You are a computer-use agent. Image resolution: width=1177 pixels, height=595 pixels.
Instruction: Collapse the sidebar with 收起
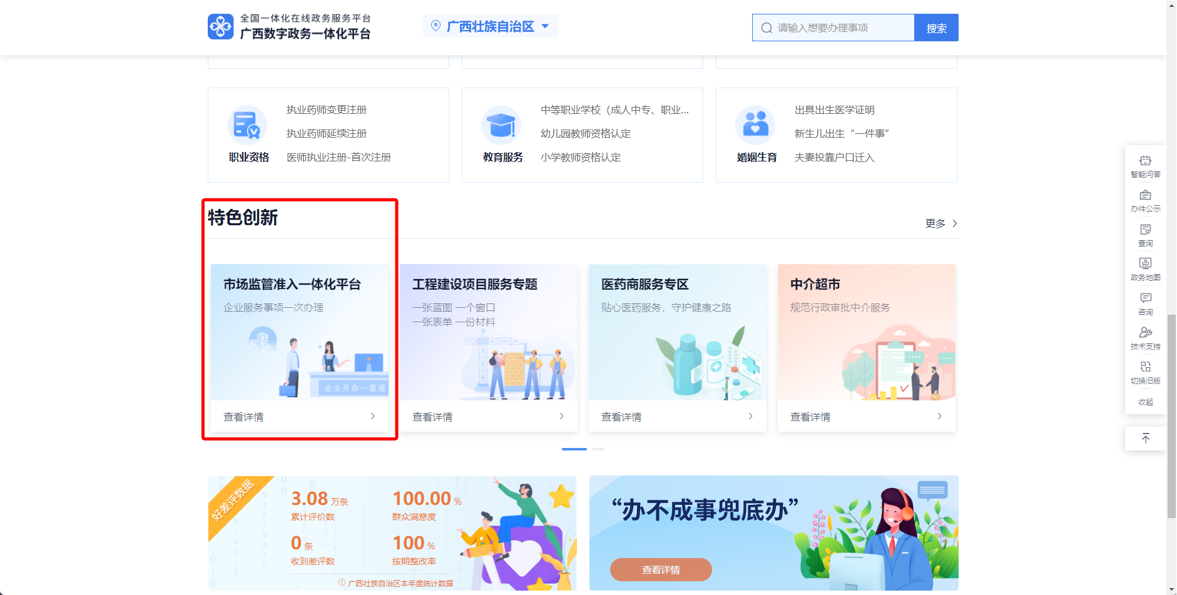(x=1145, y=402)
